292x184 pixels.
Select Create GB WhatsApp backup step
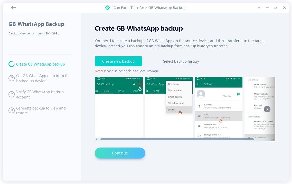coord(40,64)
